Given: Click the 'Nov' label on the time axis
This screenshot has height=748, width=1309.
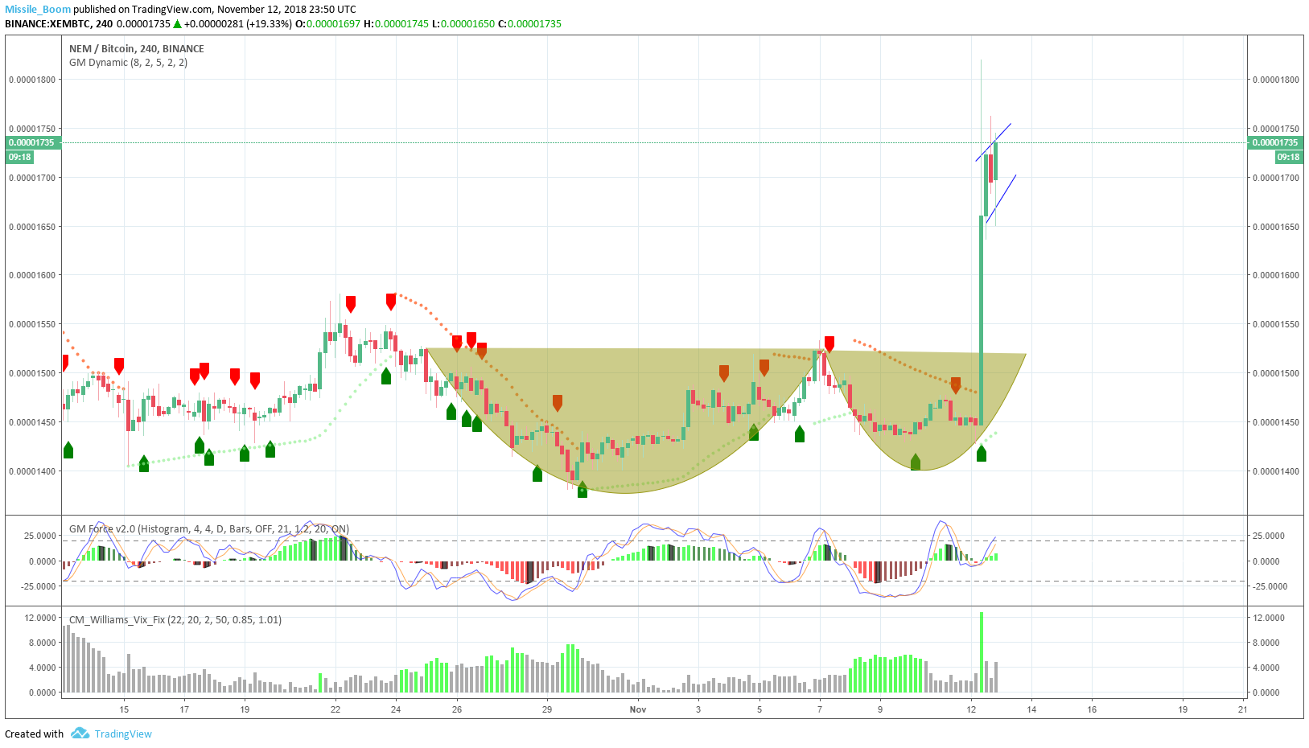Looking at the screenshot, I should pyautogui.click(x=638, y=709).
